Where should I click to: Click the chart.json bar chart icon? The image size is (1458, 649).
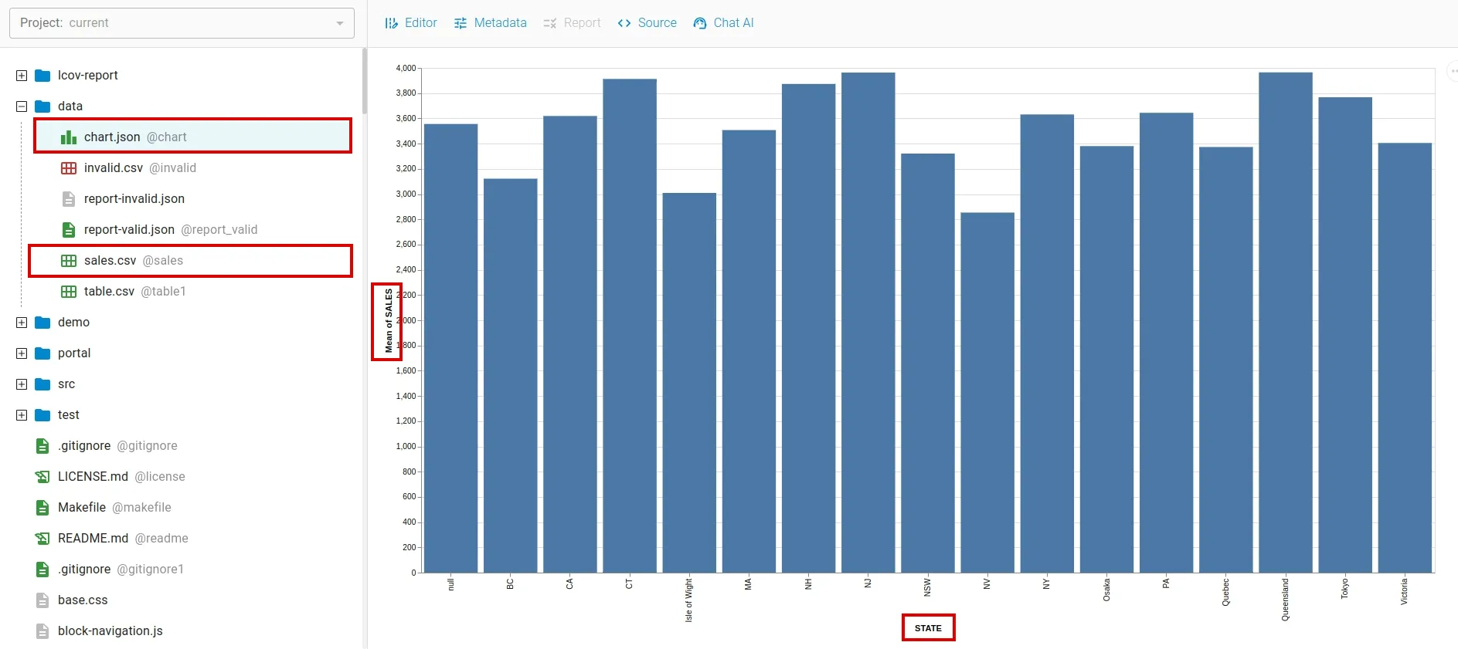point(69,137)
